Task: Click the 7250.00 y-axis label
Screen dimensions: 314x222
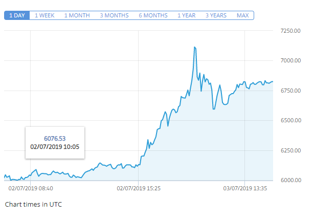Action: (291, 31)
